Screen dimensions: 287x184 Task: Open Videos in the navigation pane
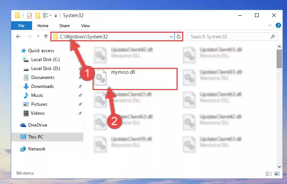[38, 113]
